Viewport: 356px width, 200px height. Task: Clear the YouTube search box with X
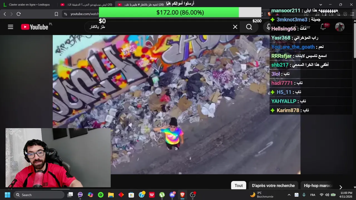click(x=235, y=27)
